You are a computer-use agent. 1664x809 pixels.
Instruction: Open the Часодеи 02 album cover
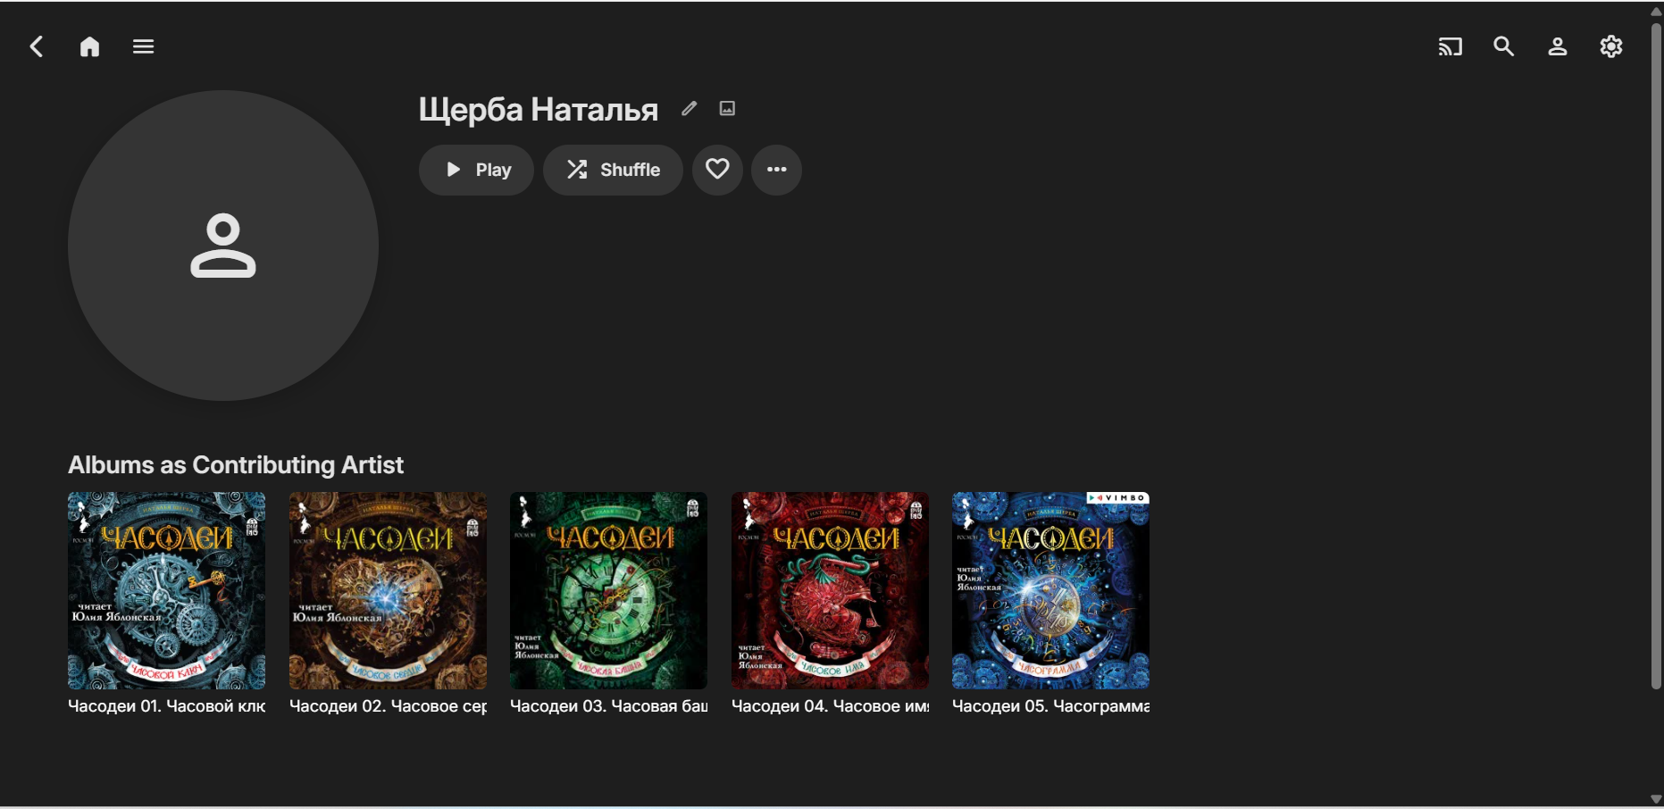[389, 590]
